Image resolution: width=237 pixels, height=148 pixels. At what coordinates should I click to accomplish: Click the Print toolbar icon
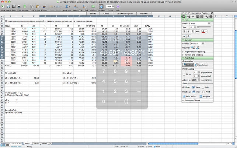19,7
